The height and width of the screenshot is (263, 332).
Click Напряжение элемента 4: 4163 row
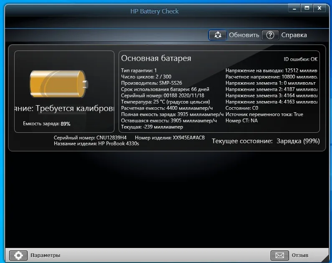click(271, 102)
